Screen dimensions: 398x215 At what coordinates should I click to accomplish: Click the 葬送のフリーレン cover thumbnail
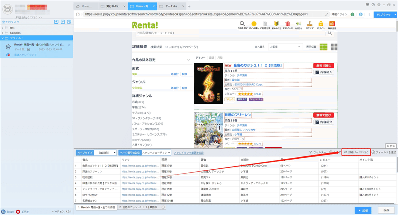(x=208, y=131)
